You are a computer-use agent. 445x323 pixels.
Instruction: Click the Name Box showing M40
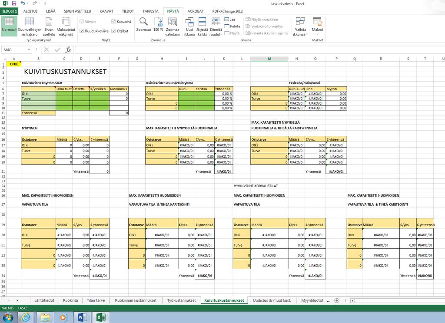(x=14, y=49)
